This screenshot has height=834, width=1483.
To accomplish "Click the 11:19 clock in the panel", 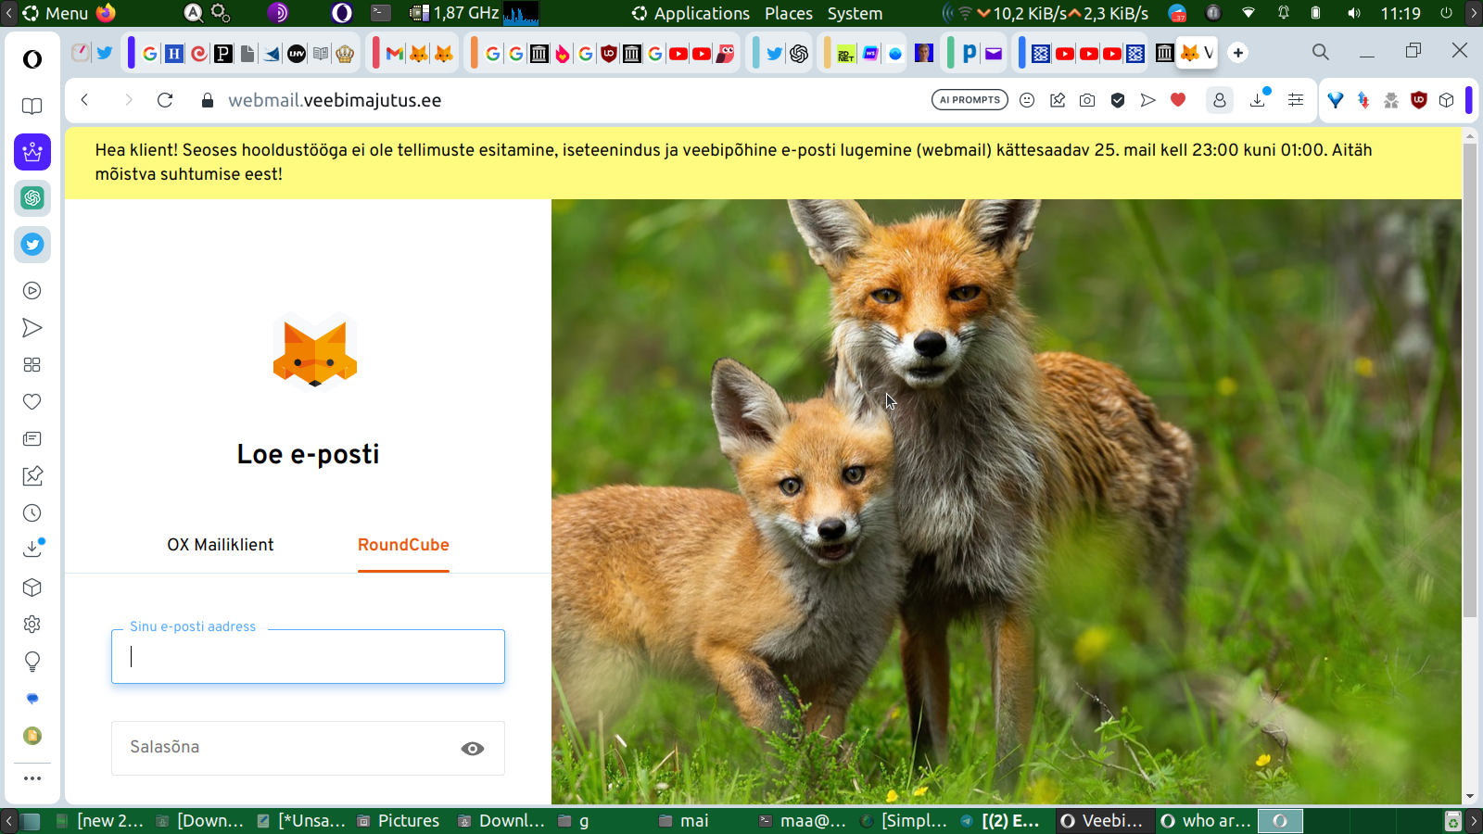I will pyautogui.click(x=1401, y=13).
